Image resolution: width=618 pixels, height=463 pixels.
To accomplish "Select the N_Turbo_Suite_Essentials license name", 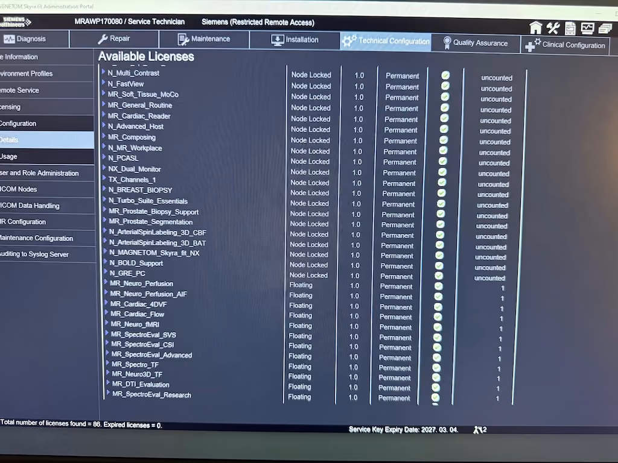I will [148, 201].
